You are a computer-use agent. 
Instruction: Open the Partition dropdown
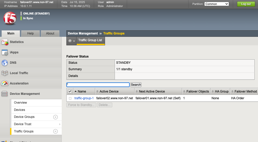(217, 4)
